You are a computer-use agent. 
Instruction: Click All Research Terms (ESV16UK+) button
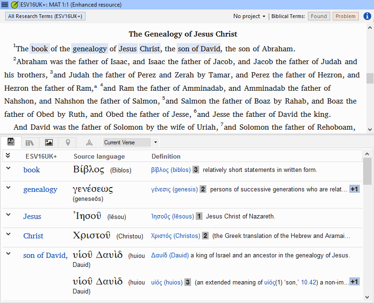coord(45,16)
